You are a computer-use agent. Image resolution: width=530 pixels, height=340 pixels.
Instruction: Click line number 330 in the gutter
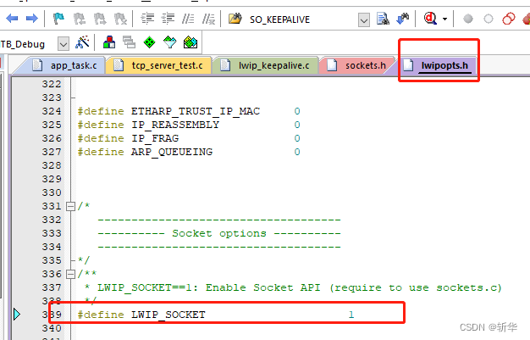tap(52, 192)
